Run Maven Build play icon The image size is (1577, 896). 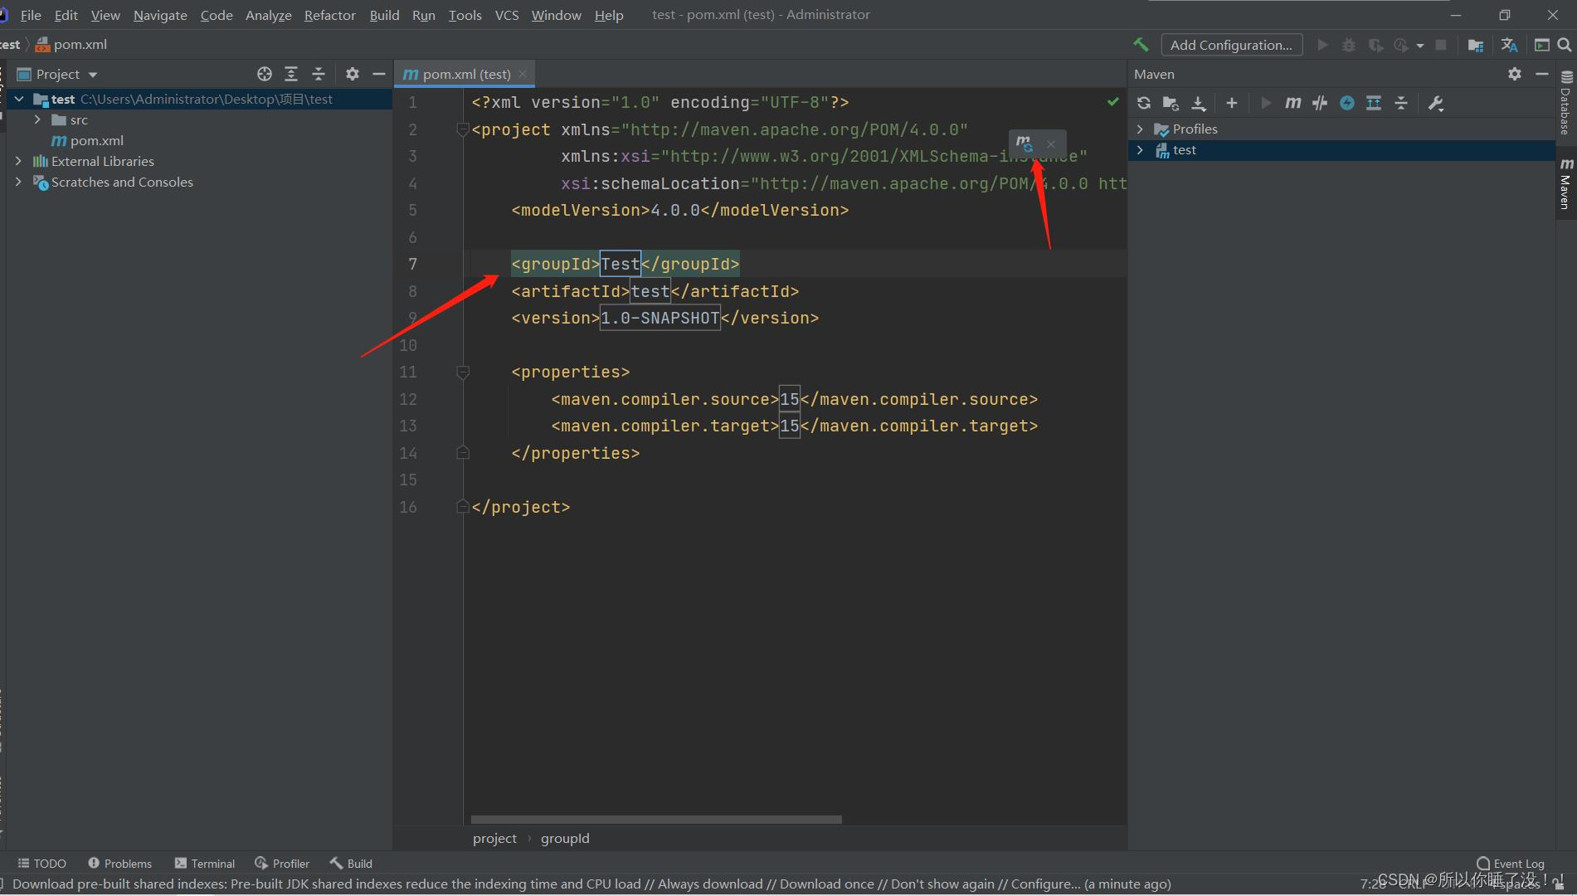tap(1266, 103)
